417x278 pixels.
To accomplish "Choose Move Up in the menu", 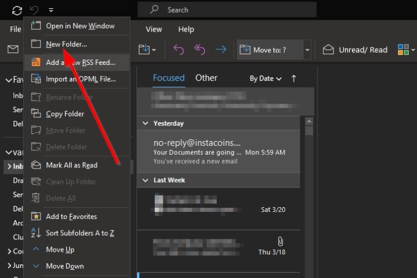I will coord(77,249).
